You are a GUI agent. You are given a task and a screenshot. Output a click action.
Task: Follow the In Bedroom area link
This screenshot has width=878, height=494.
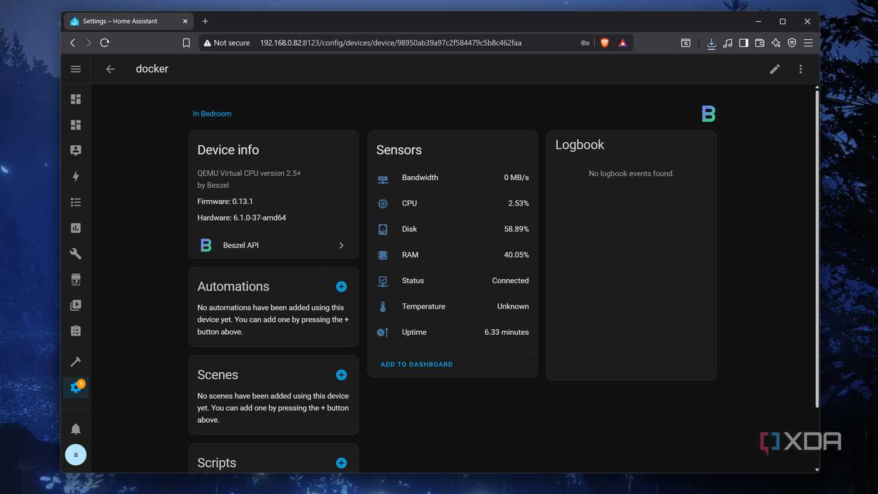pos(212,114)
